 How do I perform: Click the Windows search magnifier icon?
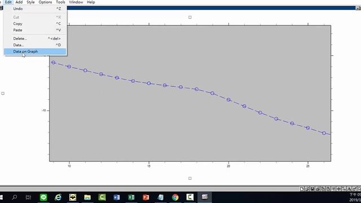[x=15, y=197]
